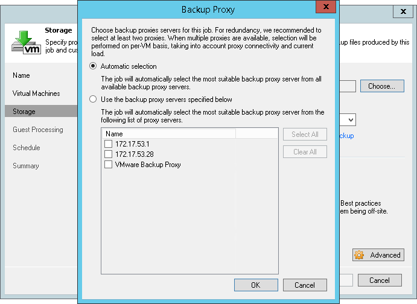The height and width of the screenshot is (304, 417).
Task: Click the green Storage VM icon
Action: pos(25,40)
